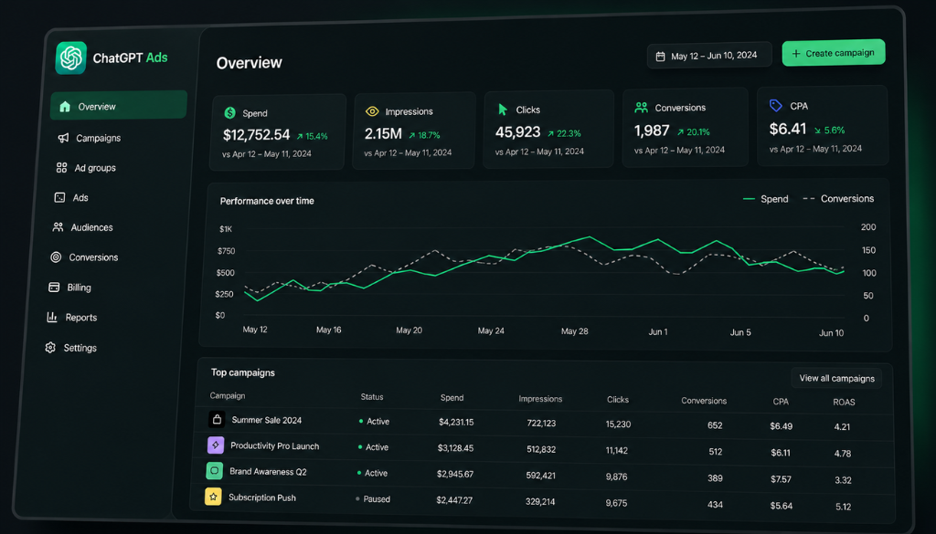Click the 9,876 clicks cell
936x534 pixels.
point(617,476)
